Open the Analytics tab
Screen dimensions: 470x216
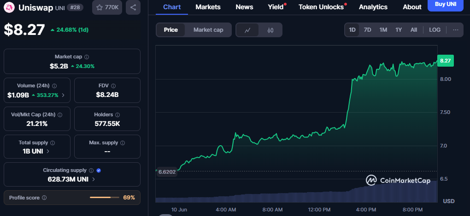[373, 7]
